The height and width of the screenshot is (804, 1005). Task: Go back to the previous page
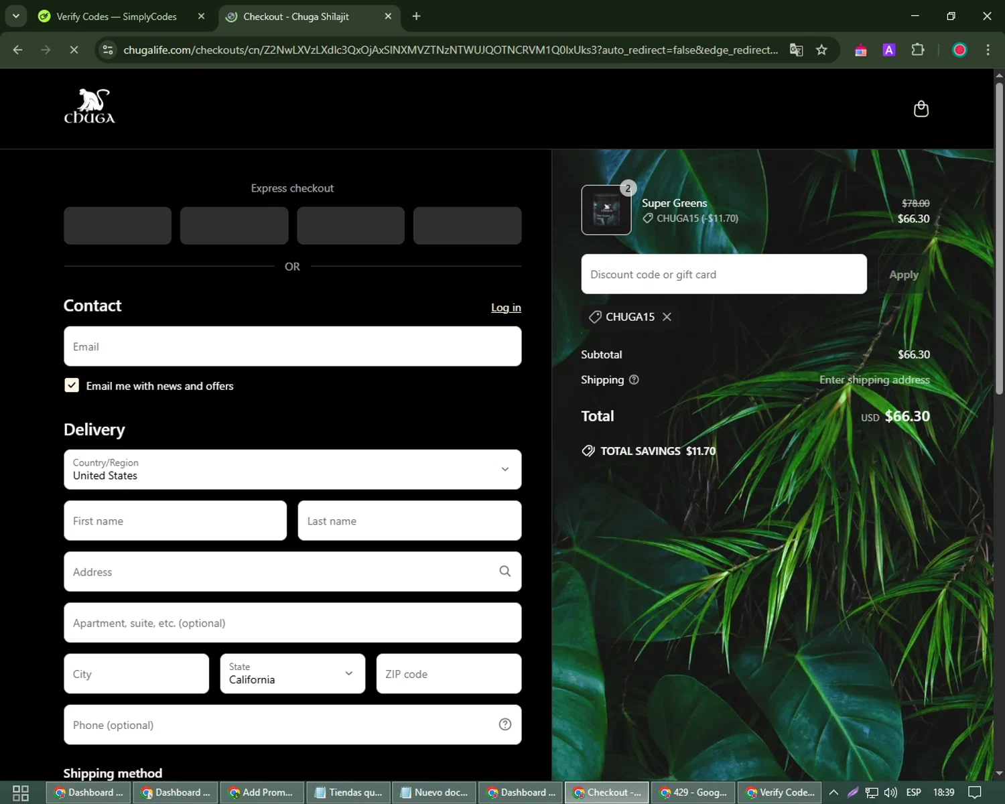[18, 50]
